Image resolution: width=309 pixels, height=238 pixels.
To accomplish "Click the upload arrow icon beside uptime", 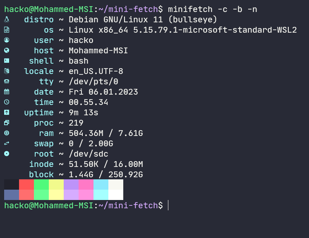I will 7,112.
